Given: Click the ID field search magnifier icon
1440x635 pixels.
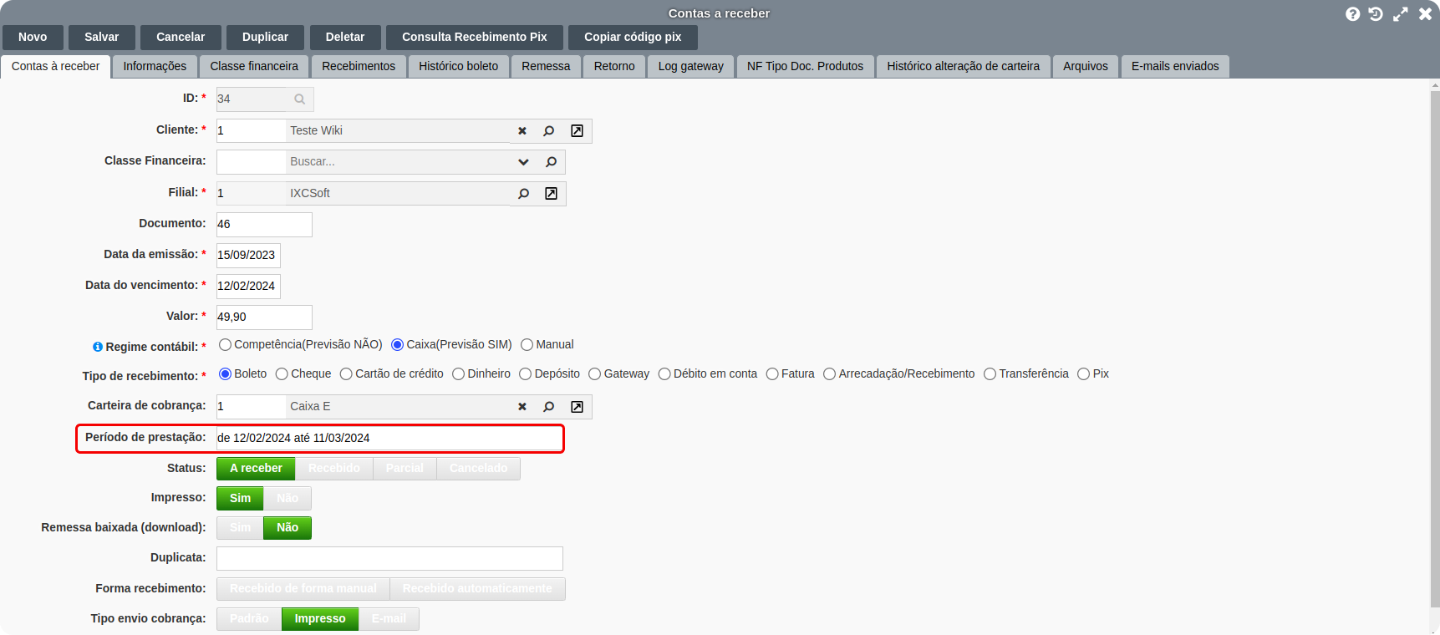Looking at the screenshot, I should [x=299, y=99].
